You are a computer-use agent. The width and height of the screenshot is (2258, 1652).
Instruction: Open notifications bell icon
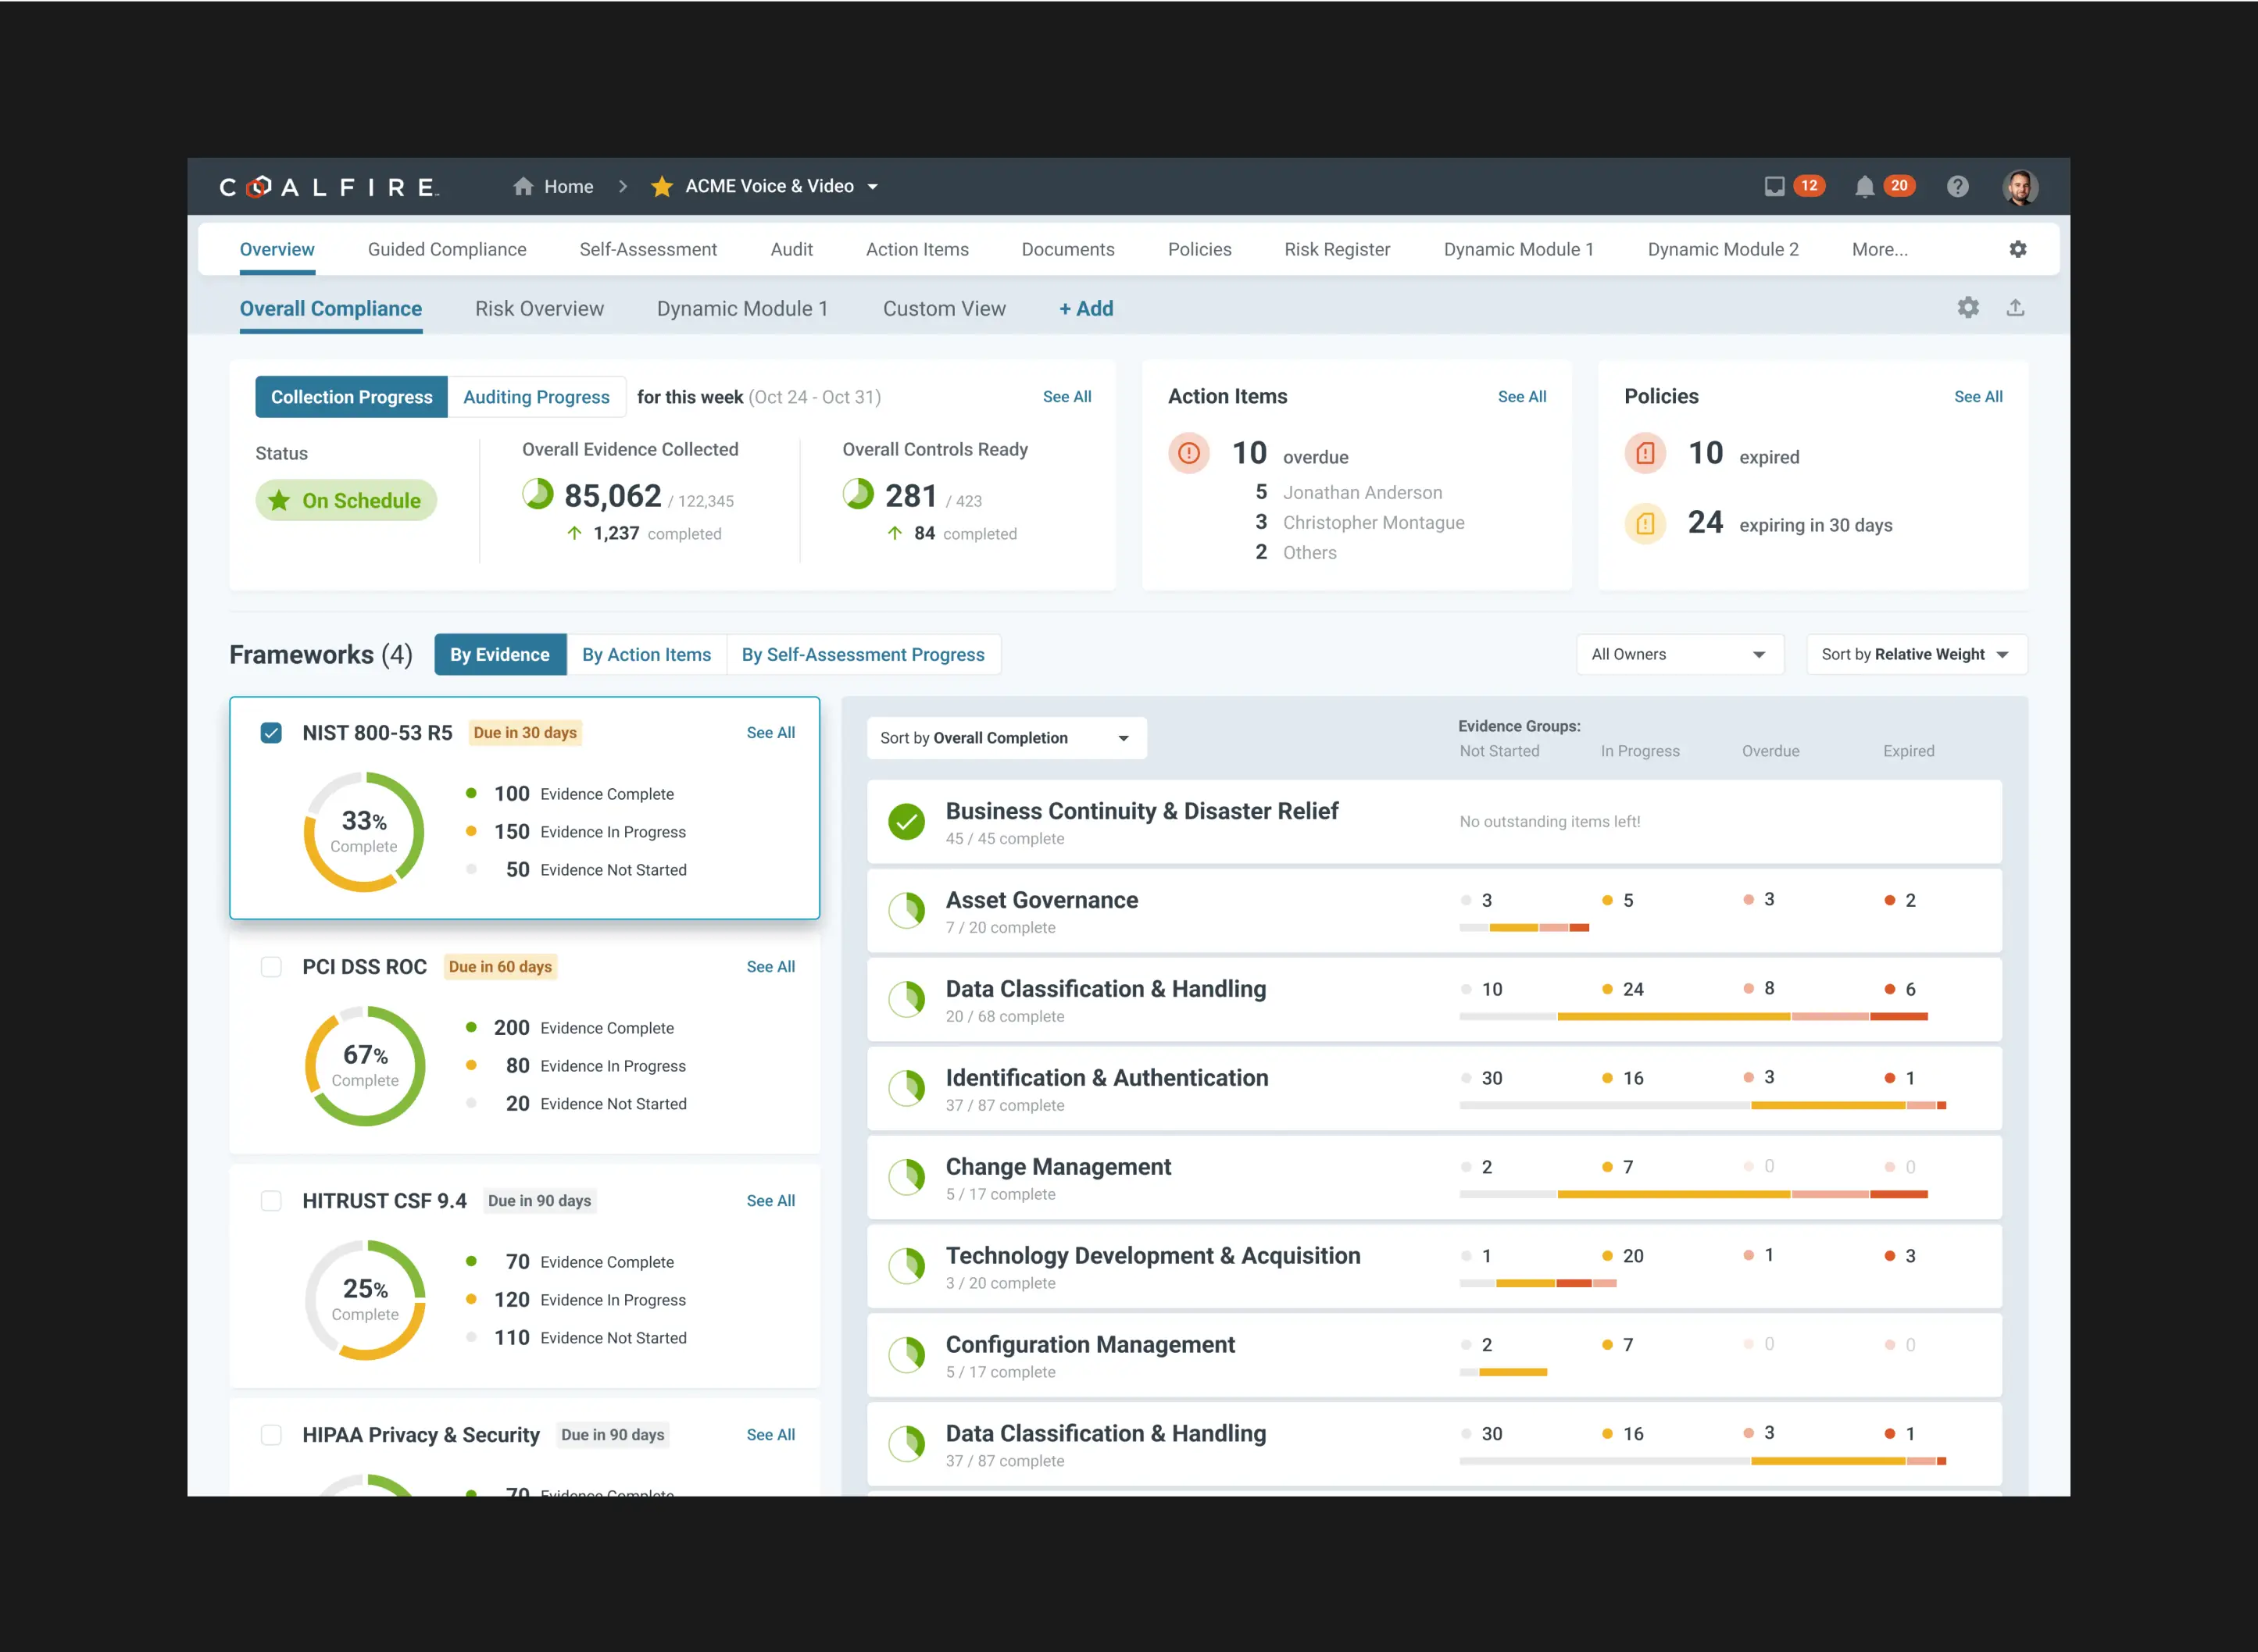[x=1864, y=186]
